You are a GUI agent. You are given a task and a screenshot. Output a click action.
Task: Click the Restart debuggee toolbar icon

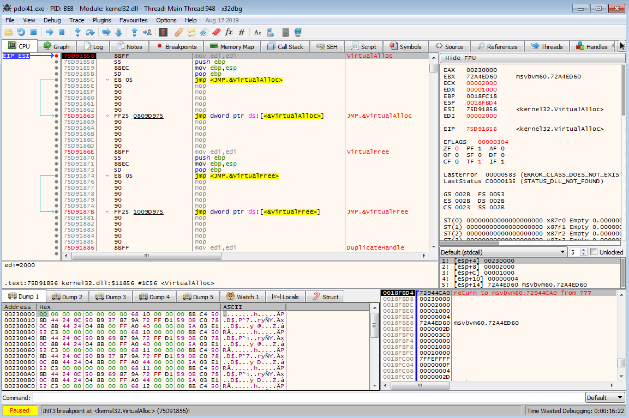pyautogui.click(x=21, y=32)
